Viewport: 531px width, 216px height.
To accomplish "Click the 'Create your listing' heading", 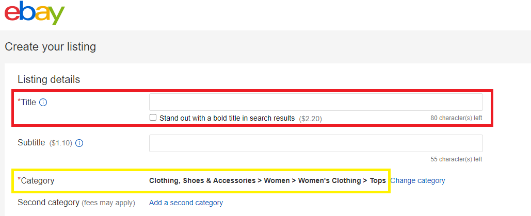I will click(51, 47).
